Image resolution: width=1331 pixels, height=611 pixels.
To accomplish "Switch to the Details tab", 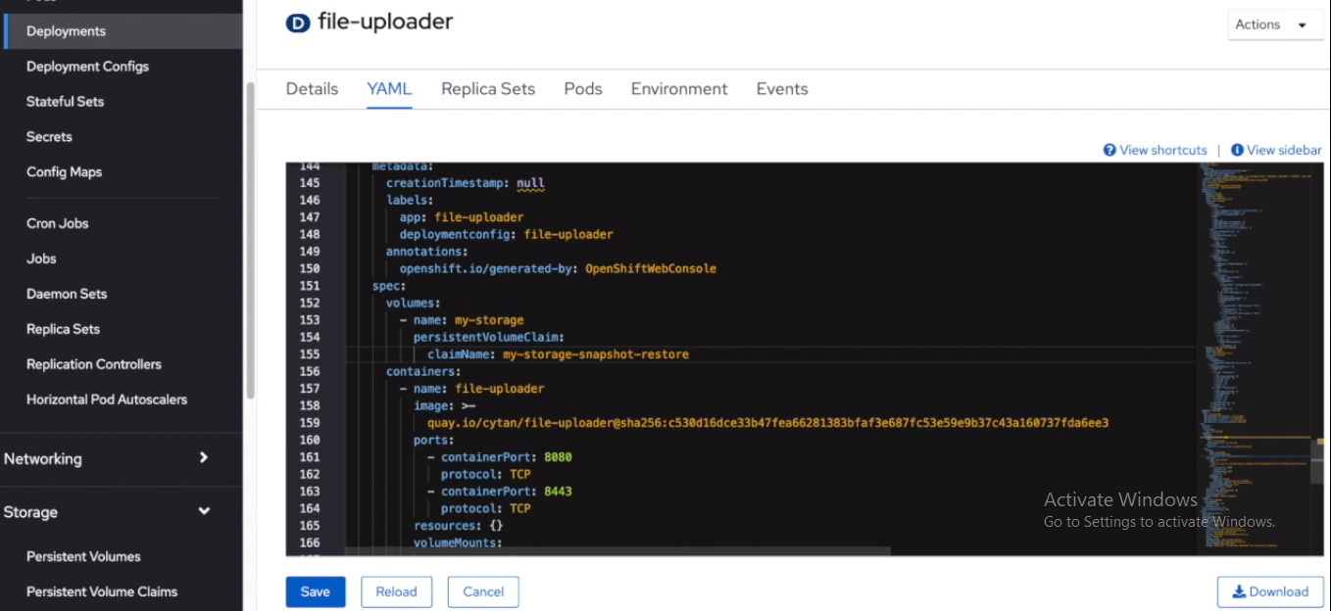I will [x=312, y=89].
